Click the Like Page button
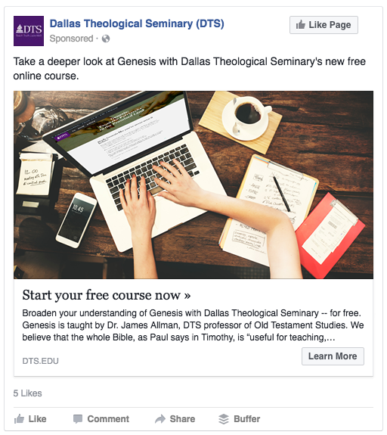Viewport: 387px width, 435px height. click(x=324, y=25)
